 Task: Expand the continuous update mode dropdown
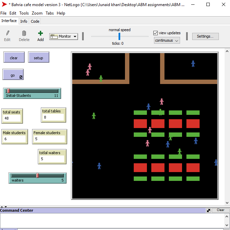[167, 40]
